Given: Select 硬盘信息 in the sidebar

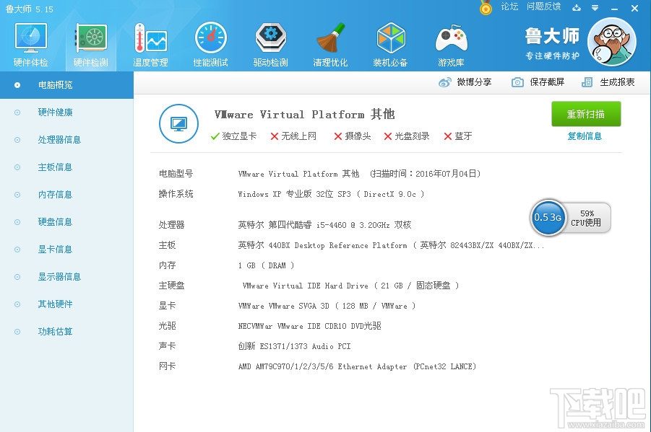Looking at the screenshot, I should (x=66, y=222).
